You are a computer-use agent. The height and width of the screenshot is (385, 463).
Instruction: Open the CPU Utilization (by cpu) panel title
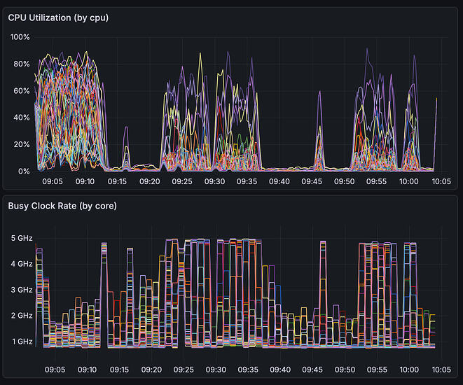tap(58, 17)
